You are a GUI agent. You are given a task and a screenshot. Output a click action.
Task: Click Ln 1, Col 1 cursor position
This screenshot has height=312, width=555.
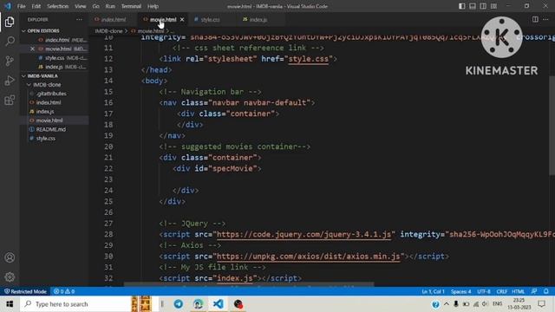pyautogui.click(x=433, y=291)
